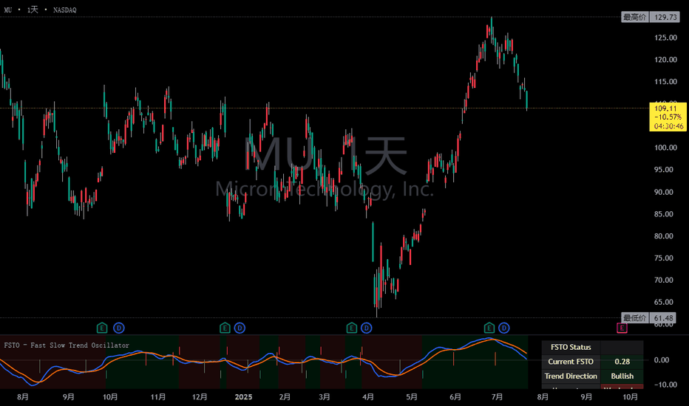Open the dividend D marker just before 4月

pyautogui.click(x=367, y=328)
